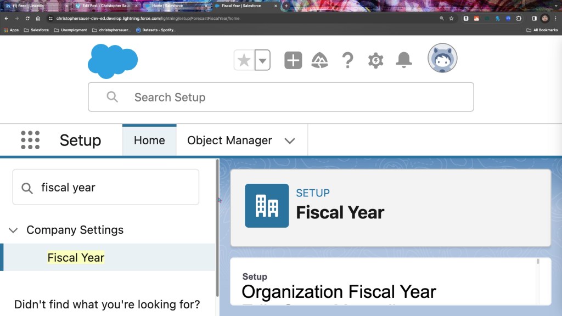Image resolution: width=562 pixels, height=316 pixels.
Task: Focus the Quick Find box containing 'fiscal year'
Action: (113, 188)
